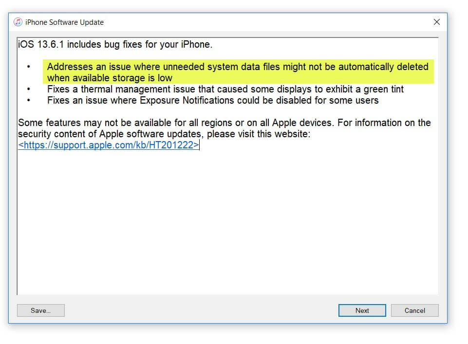Screen dimensions: 468x344
Task: Click the 'iPhone Software Update' window title
Action: [x=64, y=22]
